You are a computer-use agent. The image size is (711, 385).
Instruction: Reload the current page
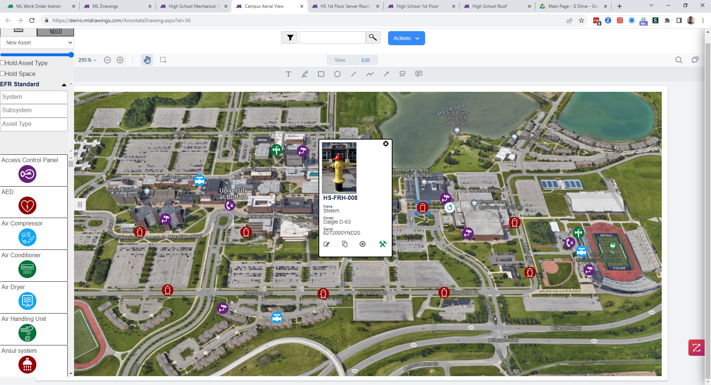click(x=32, y=20)
